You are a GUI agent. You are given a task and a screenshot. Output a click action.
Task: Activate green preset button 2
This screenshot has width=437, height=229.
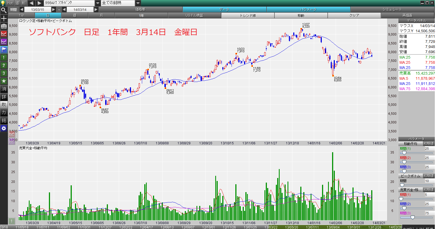pyautogui.click(x=4, y=65)
